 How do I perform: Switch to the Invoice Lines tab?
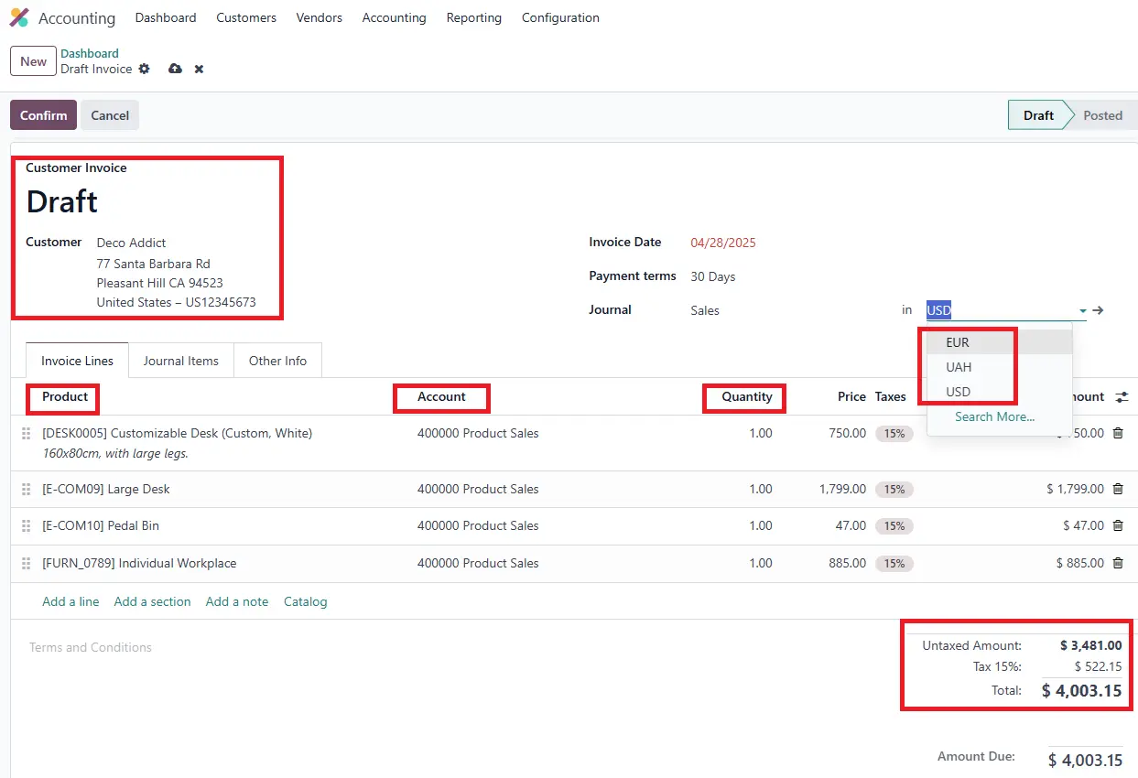(77, 361)
